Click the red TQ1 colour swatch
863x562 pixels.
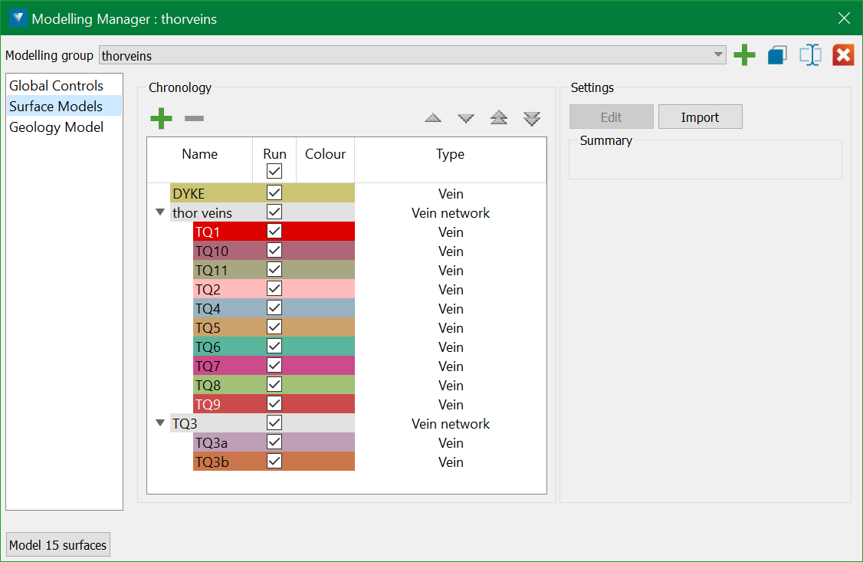[x=325, y=232]
